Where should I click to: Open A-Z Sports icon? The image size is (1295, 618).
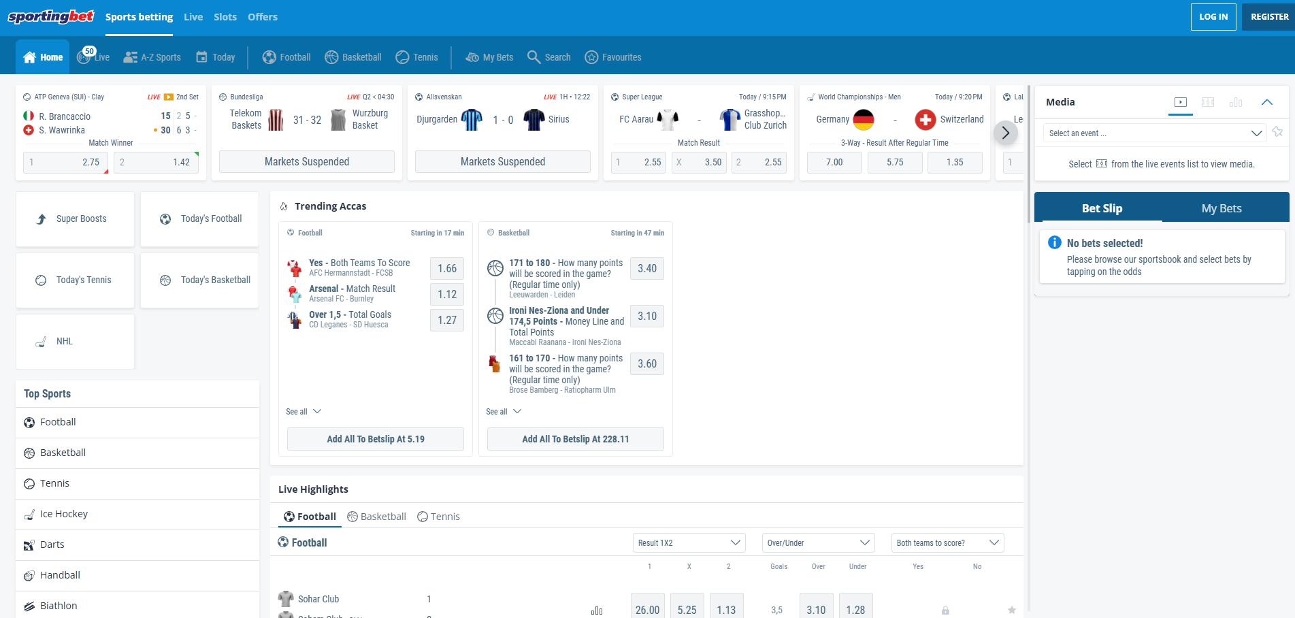tap(130, 57)
